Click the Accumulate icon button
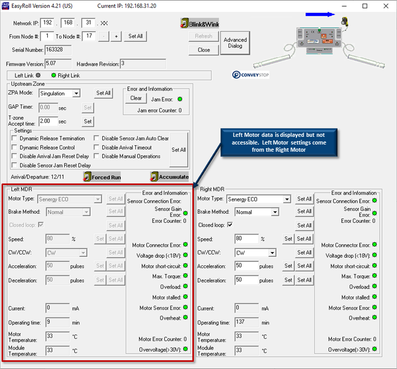The image size is (397, 369). click(x=169, y=176)
